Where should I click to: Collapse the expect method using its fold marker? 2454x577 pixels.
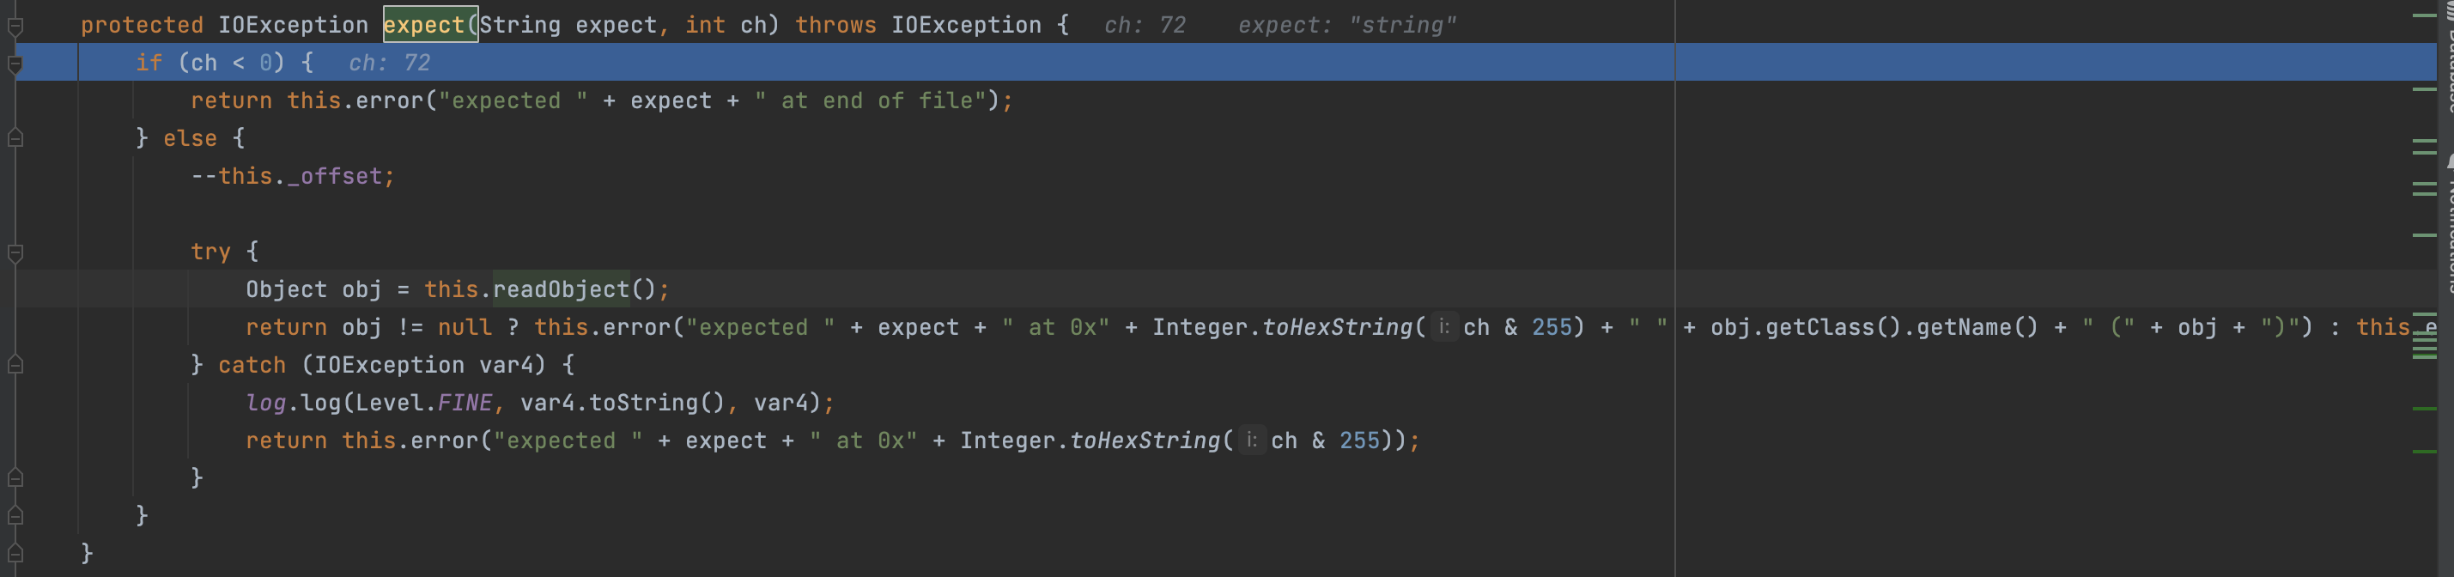click(15, 26)
